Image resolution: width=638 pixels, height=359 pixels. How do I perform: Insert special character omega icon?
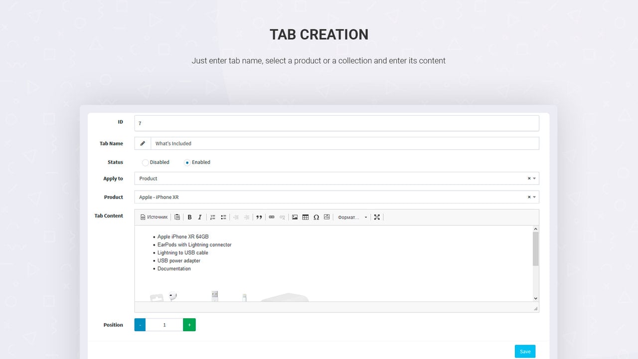[x=316, y=217]
